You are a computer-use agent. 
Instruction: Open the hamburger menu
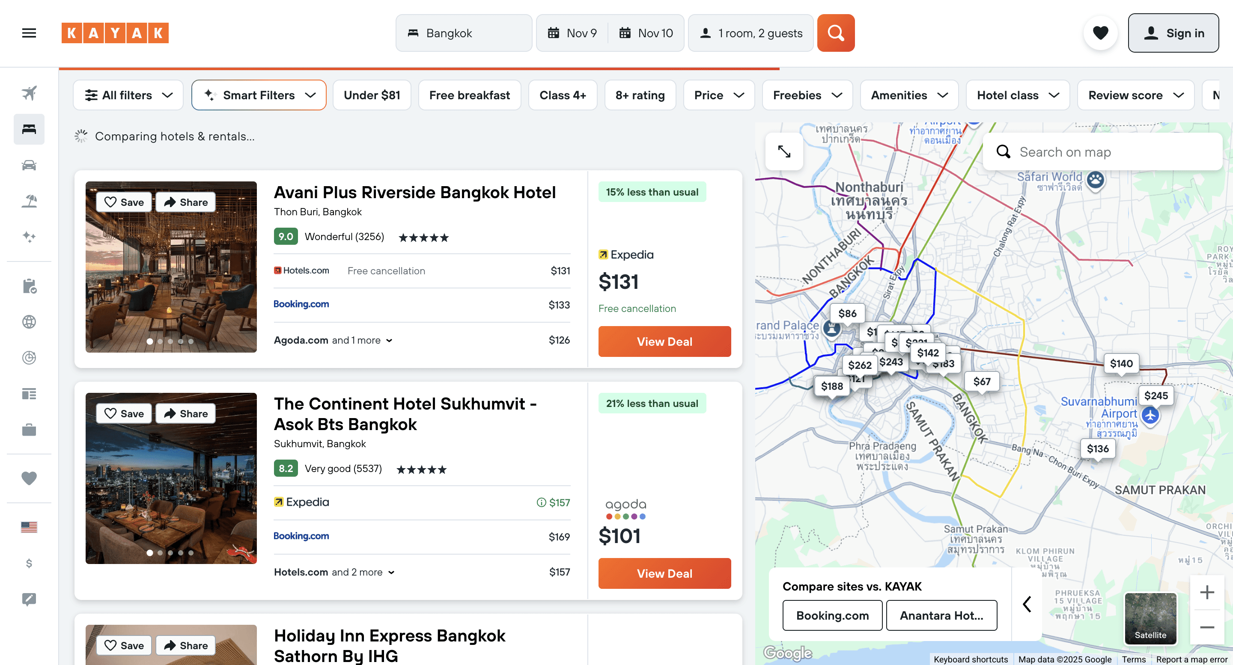click(x=29, y=33)
